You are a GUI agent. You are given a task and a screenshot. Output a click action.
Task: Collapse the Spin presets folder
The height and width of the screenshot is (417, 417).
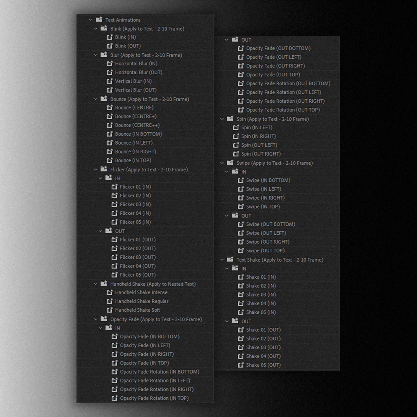(222, 119)
